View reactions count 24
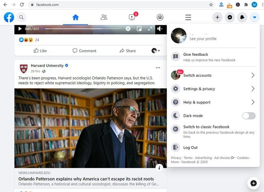This screenshot has height=192, width=264. 37,40
